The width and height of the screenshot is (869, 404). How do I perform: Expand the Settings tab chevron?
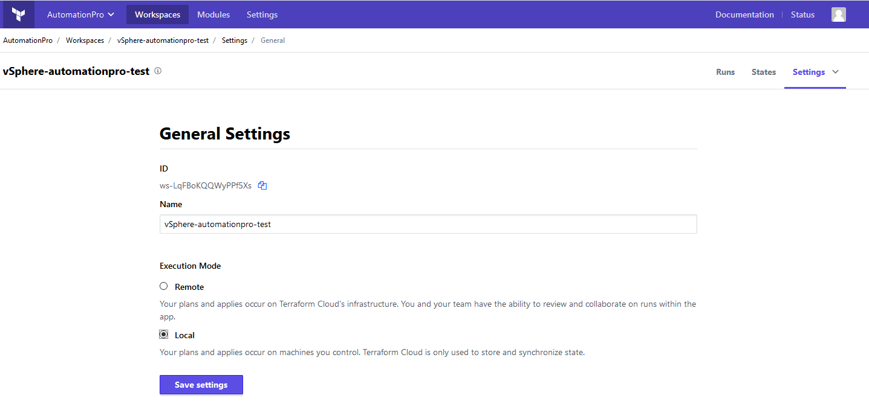point(836,72)
